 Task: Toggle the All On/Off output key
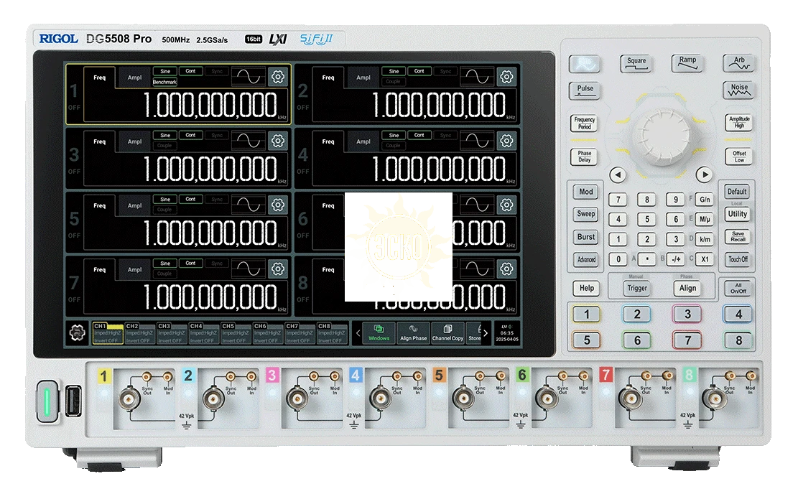coord(738,288)
